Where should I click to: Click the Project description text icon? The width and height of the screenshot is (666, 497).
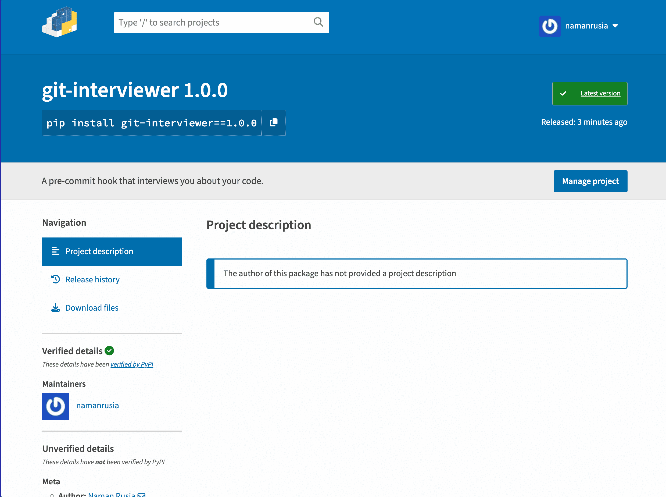(x=56, y=251)
